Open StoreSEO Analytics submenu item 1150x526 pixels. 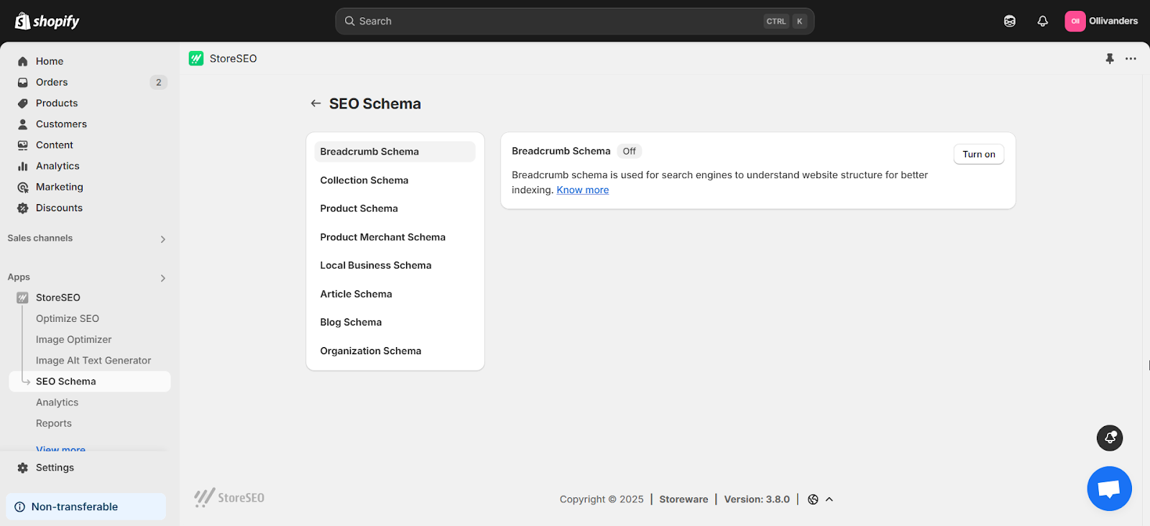coord(57,402)
